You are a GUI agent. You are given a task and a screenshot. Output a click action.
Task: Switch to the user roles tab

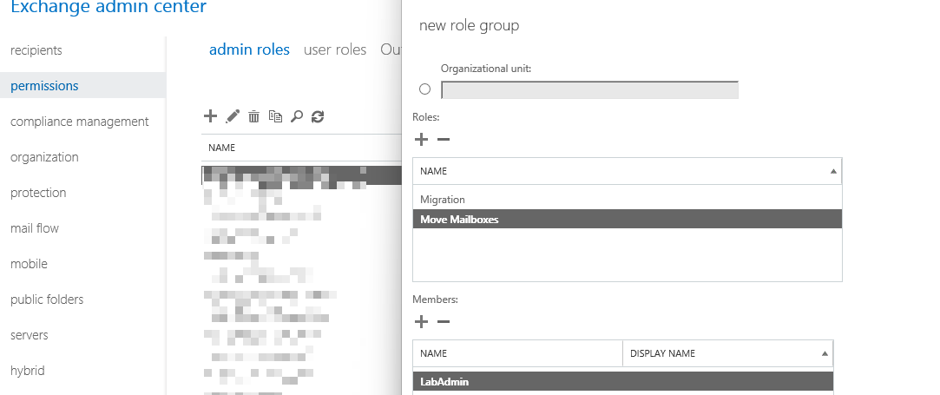click(335, 49)
